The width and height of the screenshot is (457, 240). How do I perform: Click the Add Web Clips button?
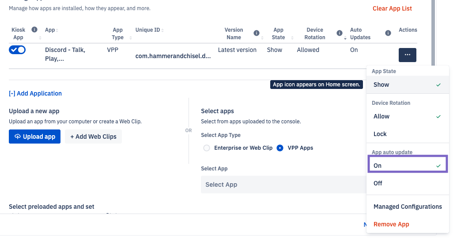click(x=93, y=137)
